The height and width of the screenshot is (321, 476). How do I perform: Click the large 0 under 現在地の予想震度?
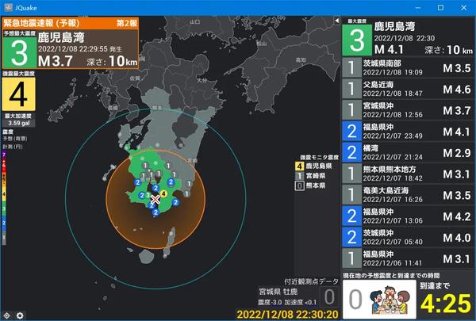(355, 300)
